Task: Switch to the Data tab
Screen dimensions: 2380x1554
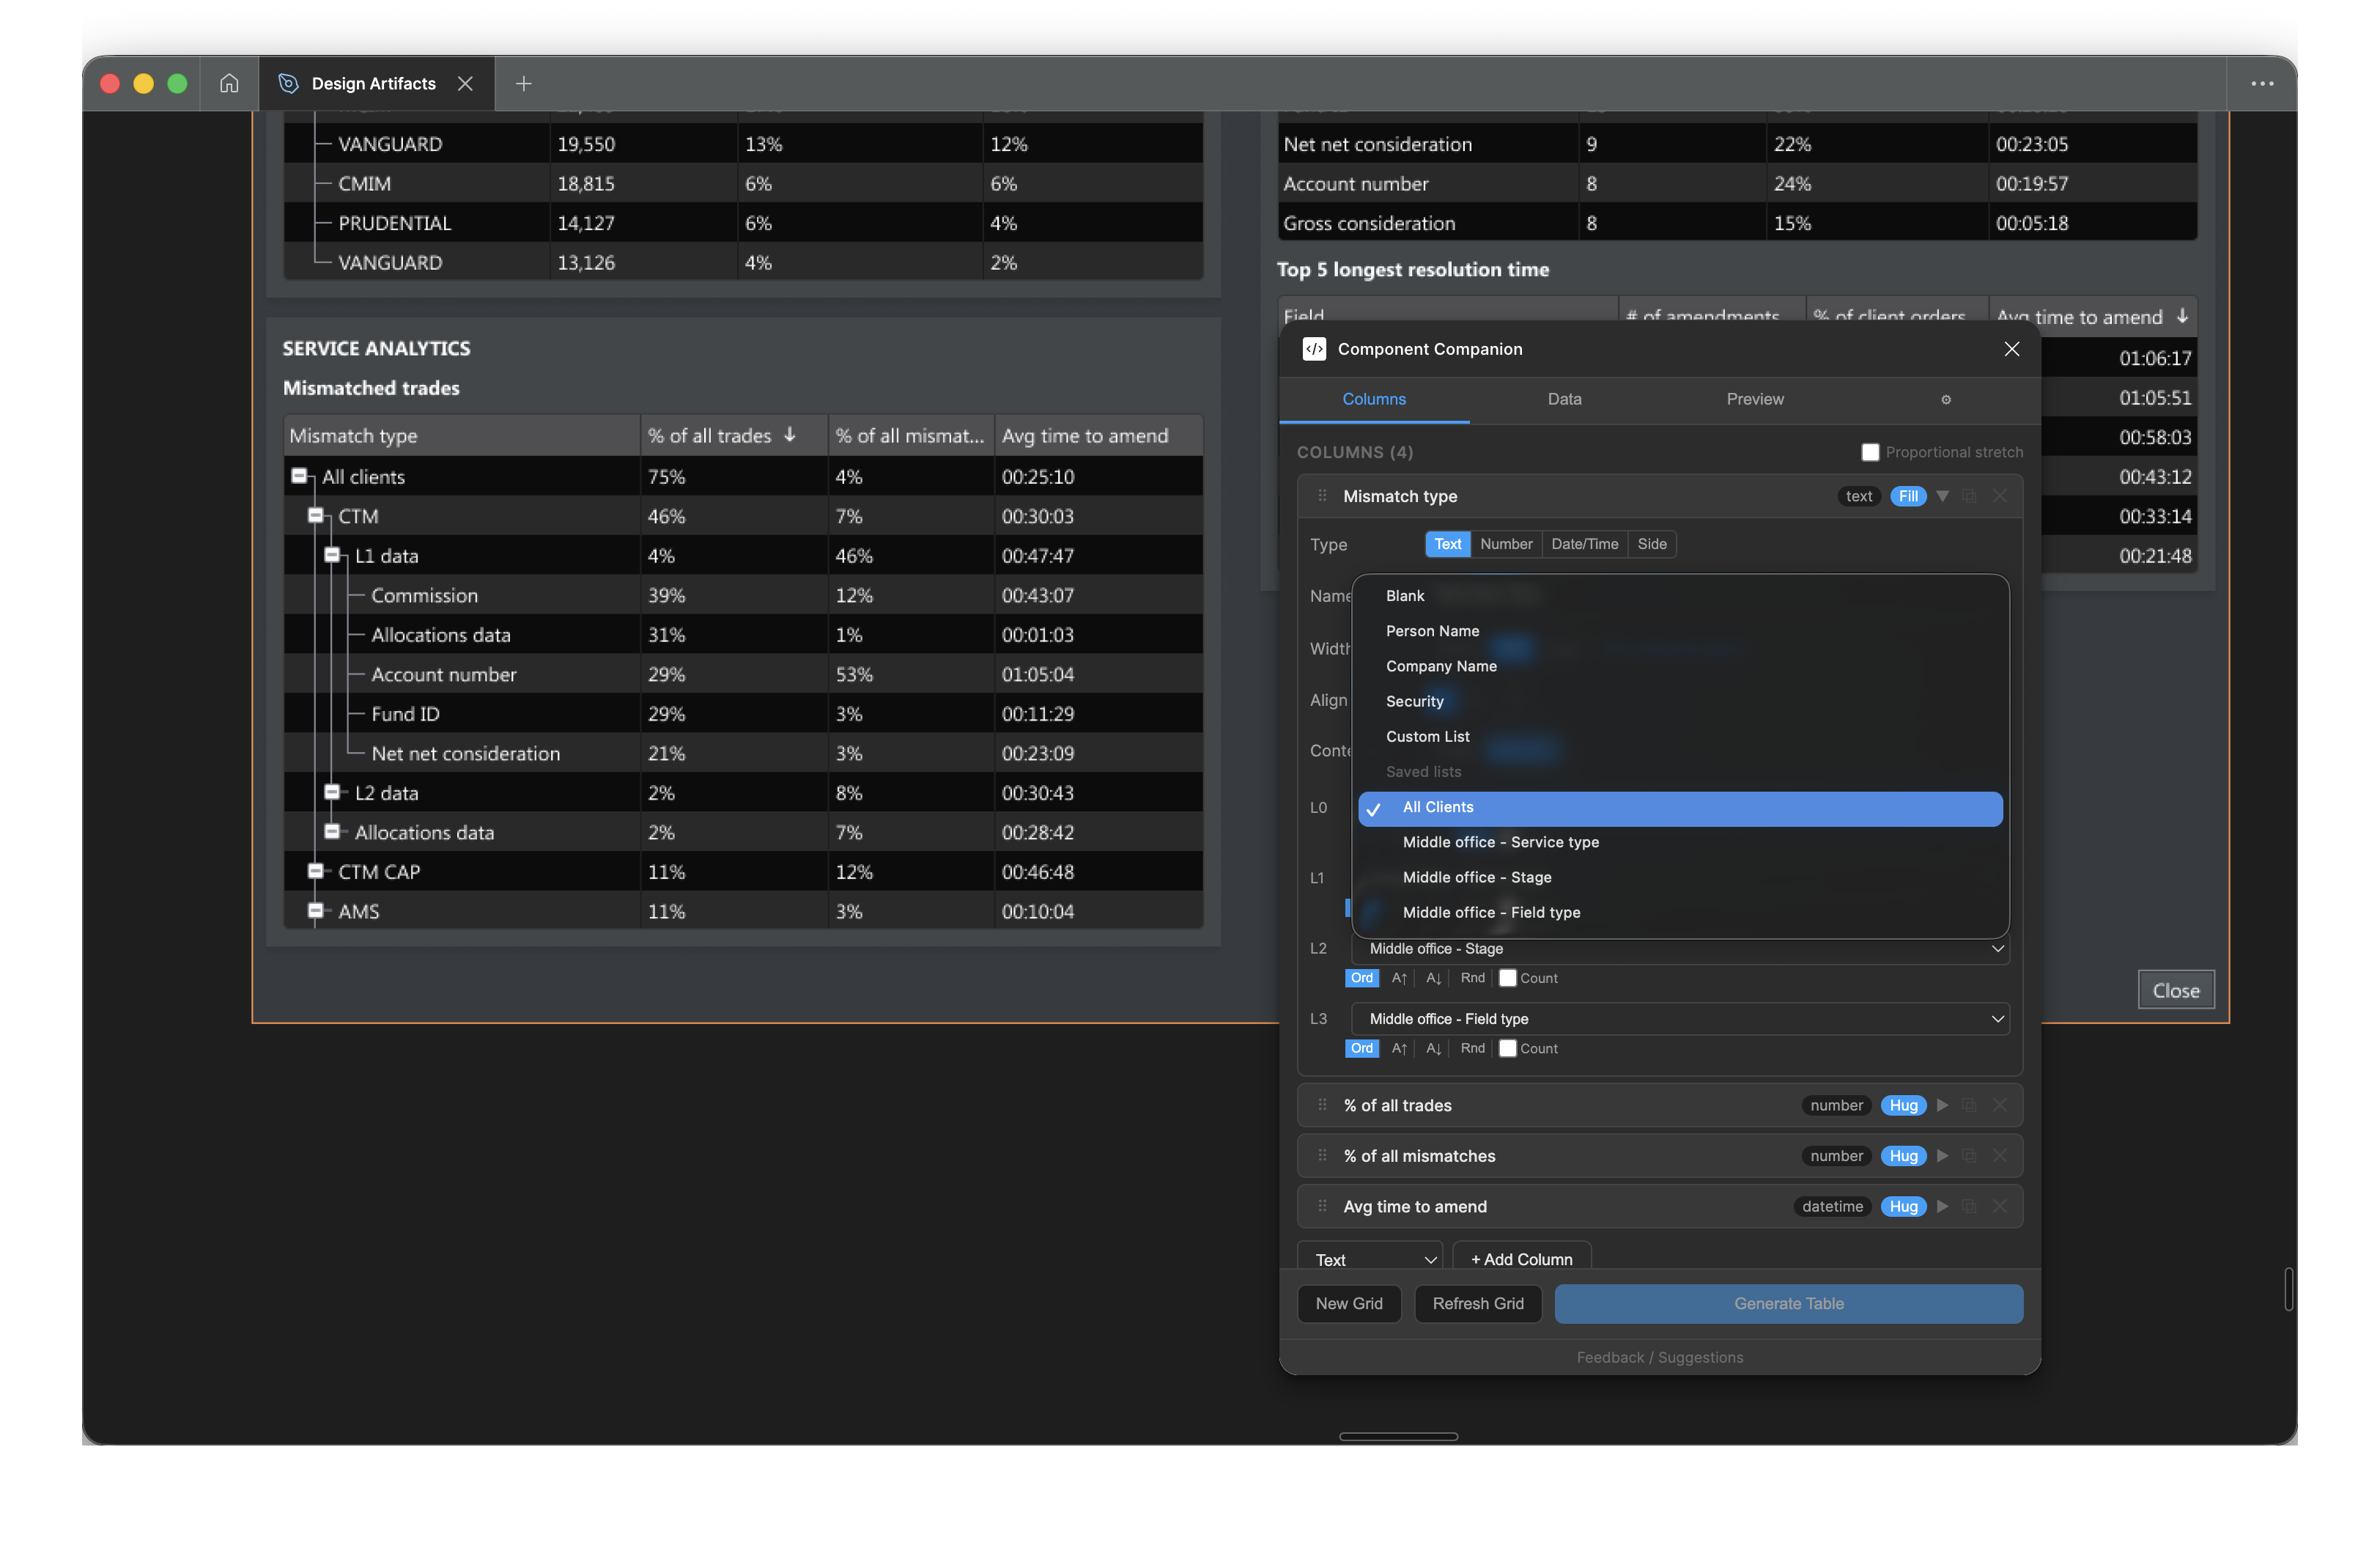Action: (x=1564, y=399)
